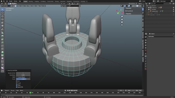The width and height of the screenshot is (175, 98).
Task: Select the Shear tool
Action: click(3, 68)
